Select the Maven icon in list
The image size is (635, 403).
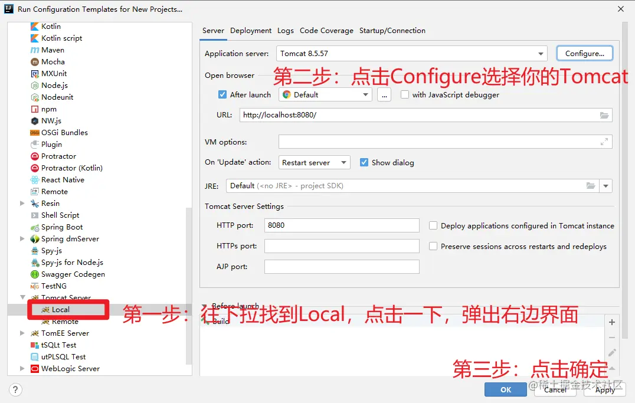35,50
